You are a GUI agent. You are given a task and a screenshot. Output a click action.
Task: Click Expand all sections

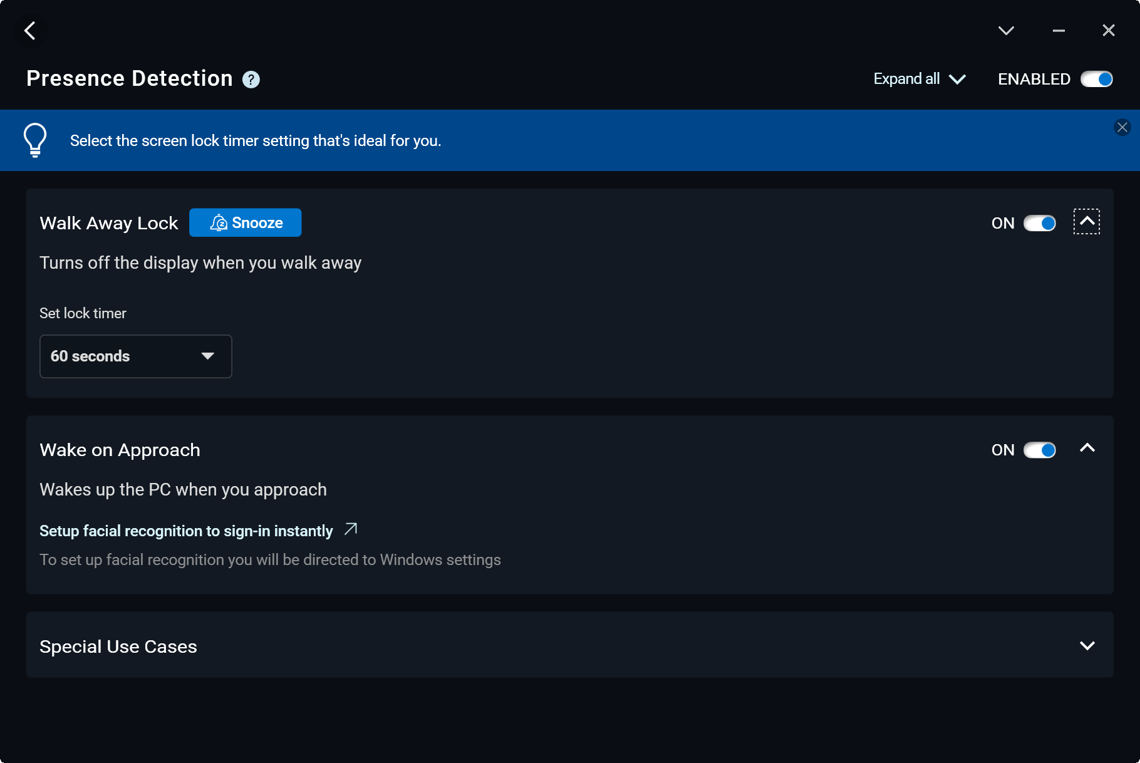(x=919, y=80)
